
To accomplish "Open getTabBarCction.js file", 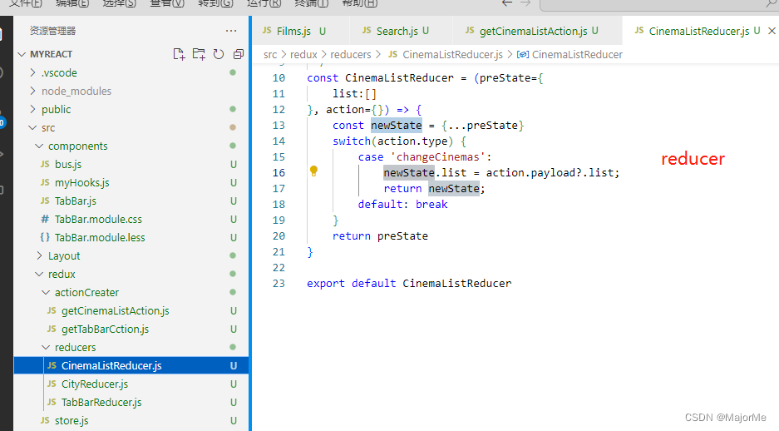I will tap(131, 329).
